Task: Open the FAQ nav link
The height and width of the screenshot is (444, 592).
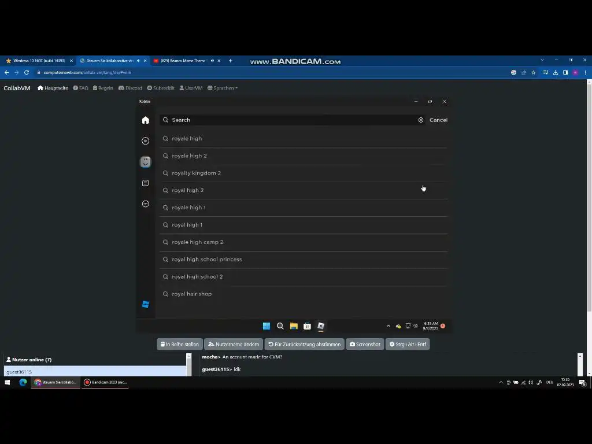Action: [x=81, y=88]
